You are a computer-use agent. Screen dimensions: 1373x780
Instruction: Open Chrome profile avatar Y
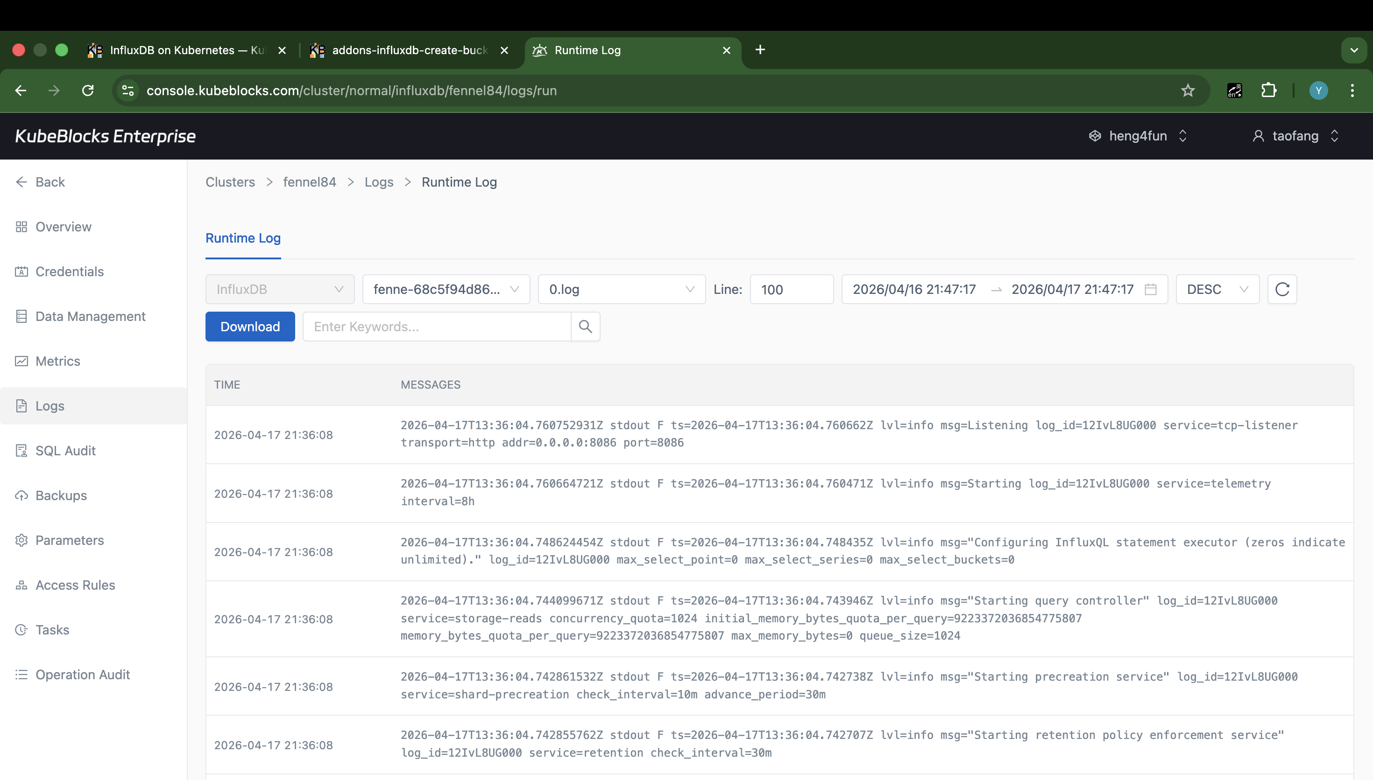coord(1318,91)
